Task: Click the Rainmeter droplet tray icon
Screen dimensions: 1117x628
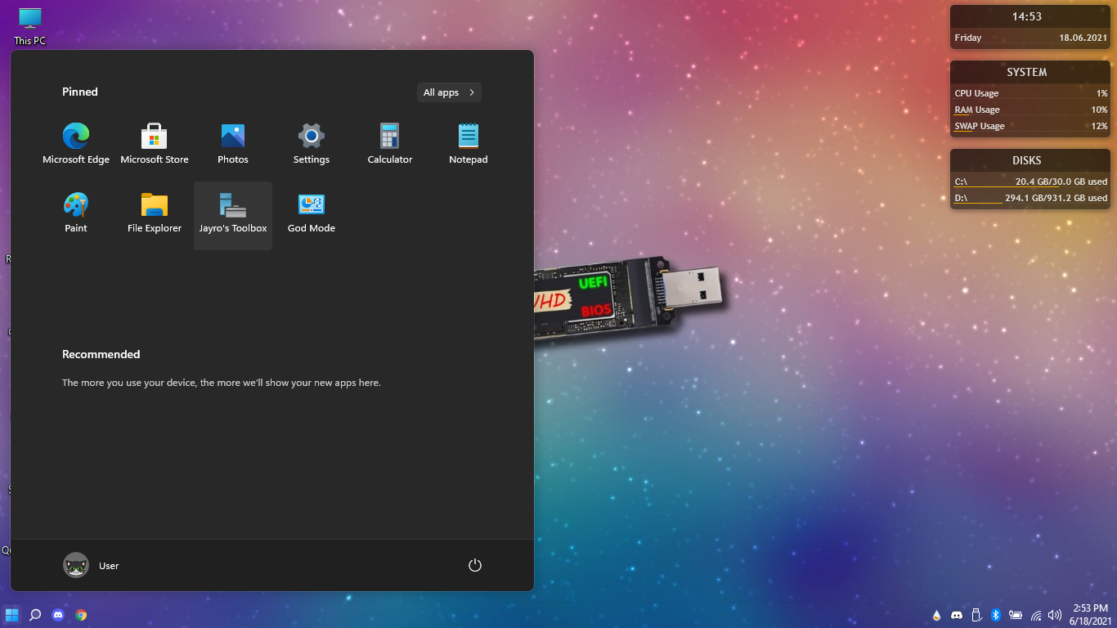Action: click(937, 615)
